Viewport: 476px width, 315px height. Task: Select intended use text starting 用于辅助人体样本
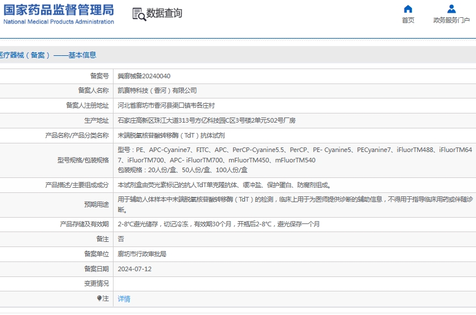tap(295, 204)
